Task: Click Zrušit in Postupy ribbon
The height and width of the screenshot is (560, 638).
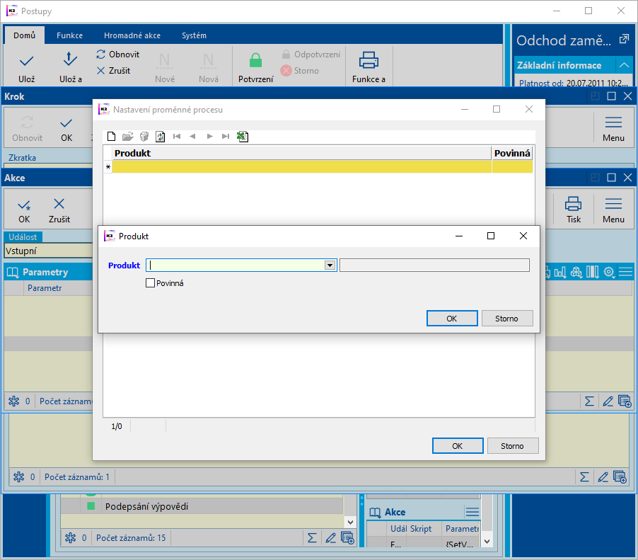Action: tap(113, 71)
